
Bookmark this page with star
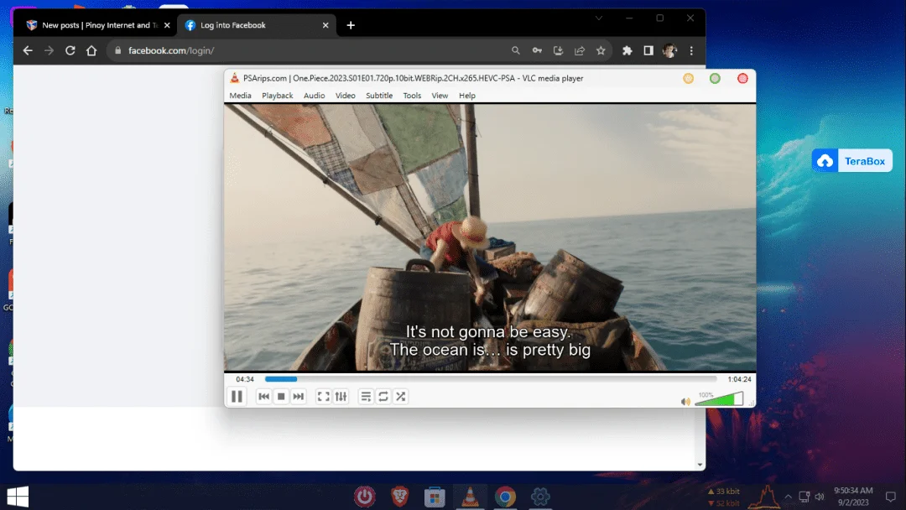(601, 50)
